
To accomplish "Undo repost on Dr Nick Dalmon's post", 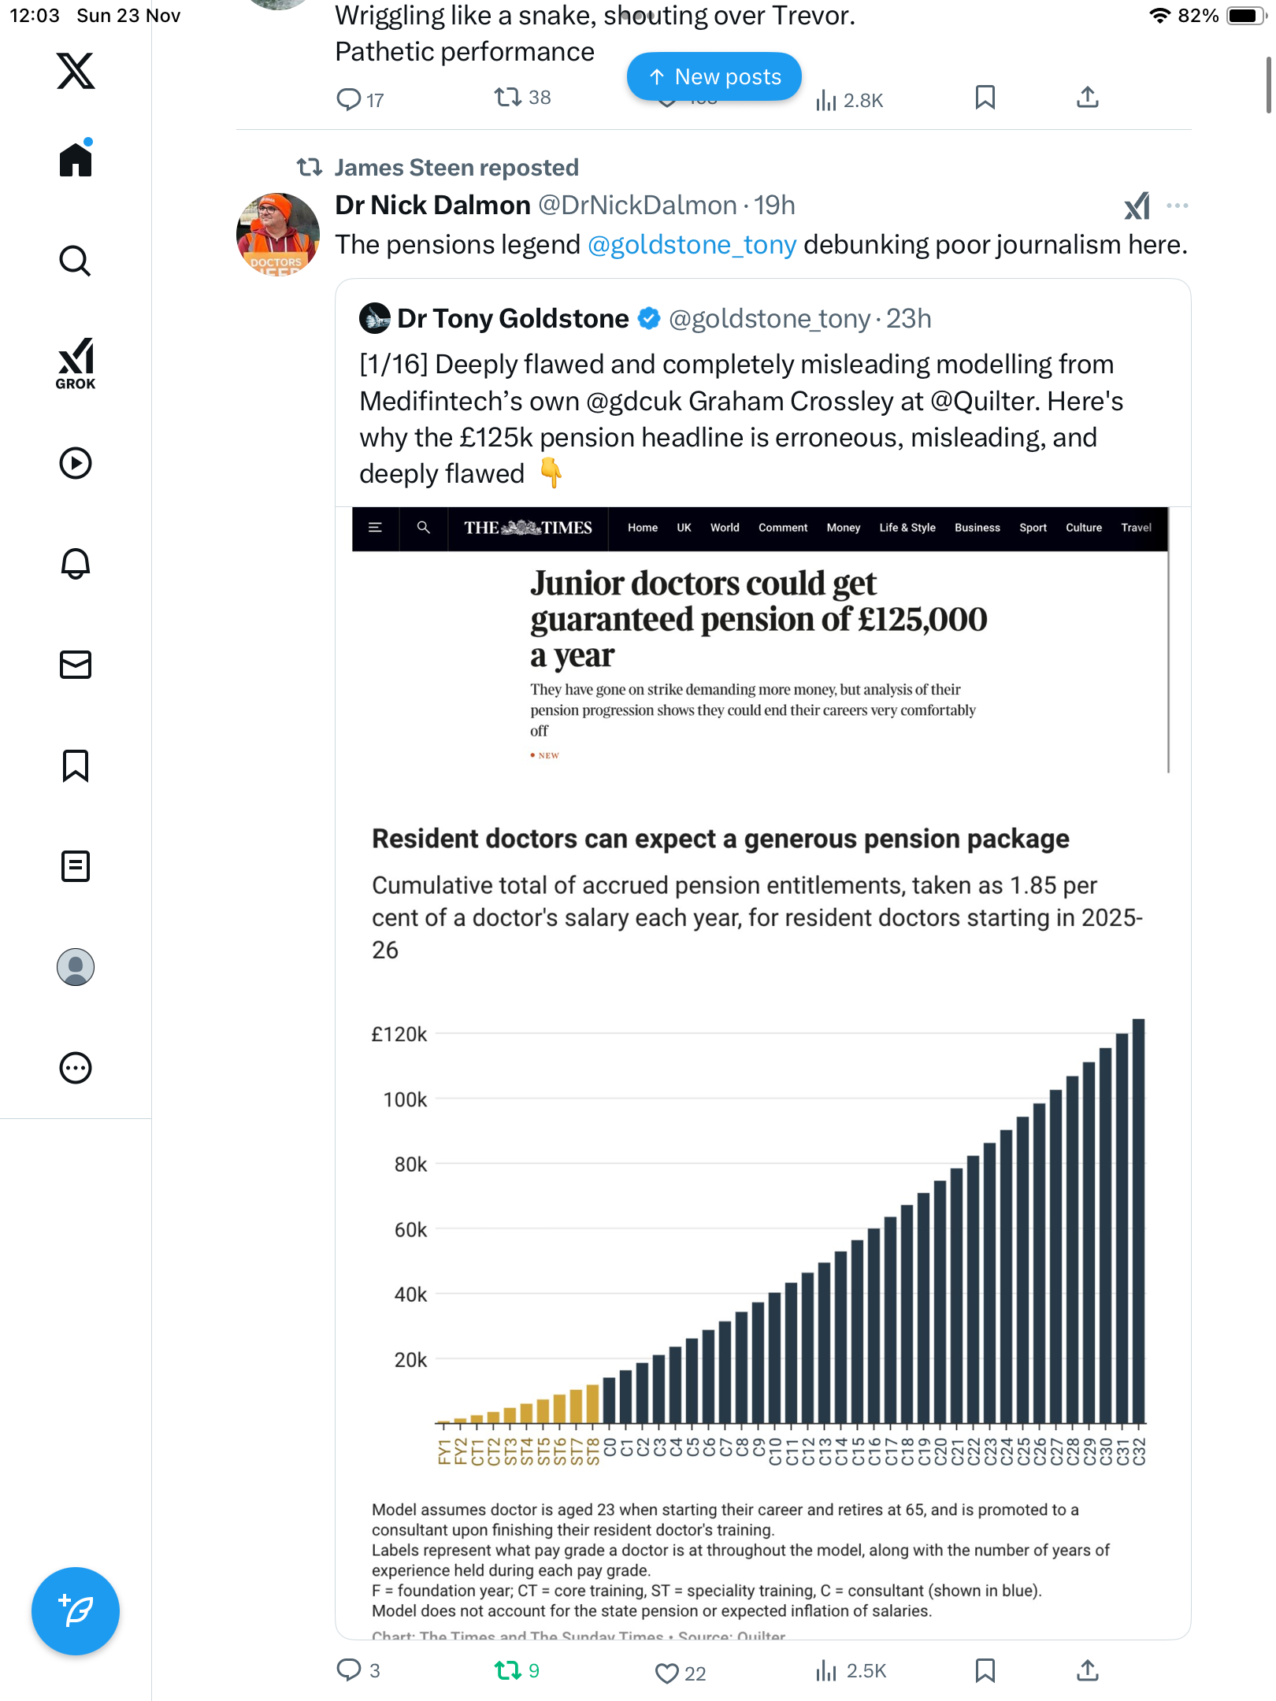I will tap(508, 1670).
